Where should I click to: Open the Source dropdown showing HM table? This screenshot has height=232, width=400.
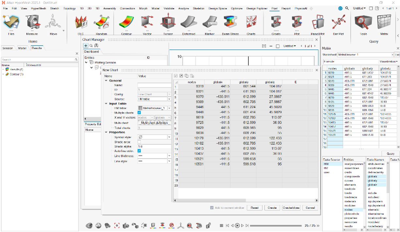(x=154, y=99)
